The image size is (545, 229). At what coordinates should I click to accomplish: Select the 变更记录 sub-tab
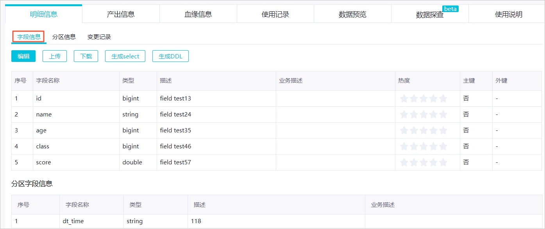99,37
